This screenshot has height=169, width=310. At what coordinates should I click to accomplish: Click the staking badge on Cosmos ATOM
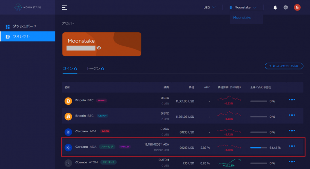point(108,162)
